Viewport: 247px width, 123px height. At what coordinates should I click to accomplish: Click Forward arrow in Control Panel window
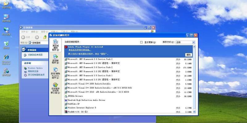pyautogui.click(x=37, y=37)
